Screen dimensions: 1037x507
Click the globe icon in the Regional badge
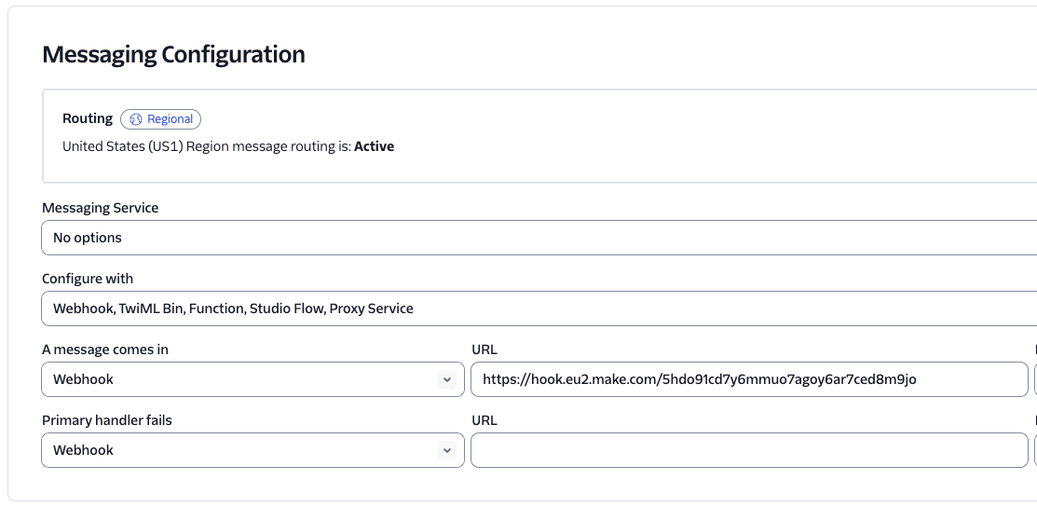(x=136, y=119)
